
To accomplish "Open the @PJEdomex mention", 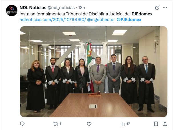I will 129,20.
